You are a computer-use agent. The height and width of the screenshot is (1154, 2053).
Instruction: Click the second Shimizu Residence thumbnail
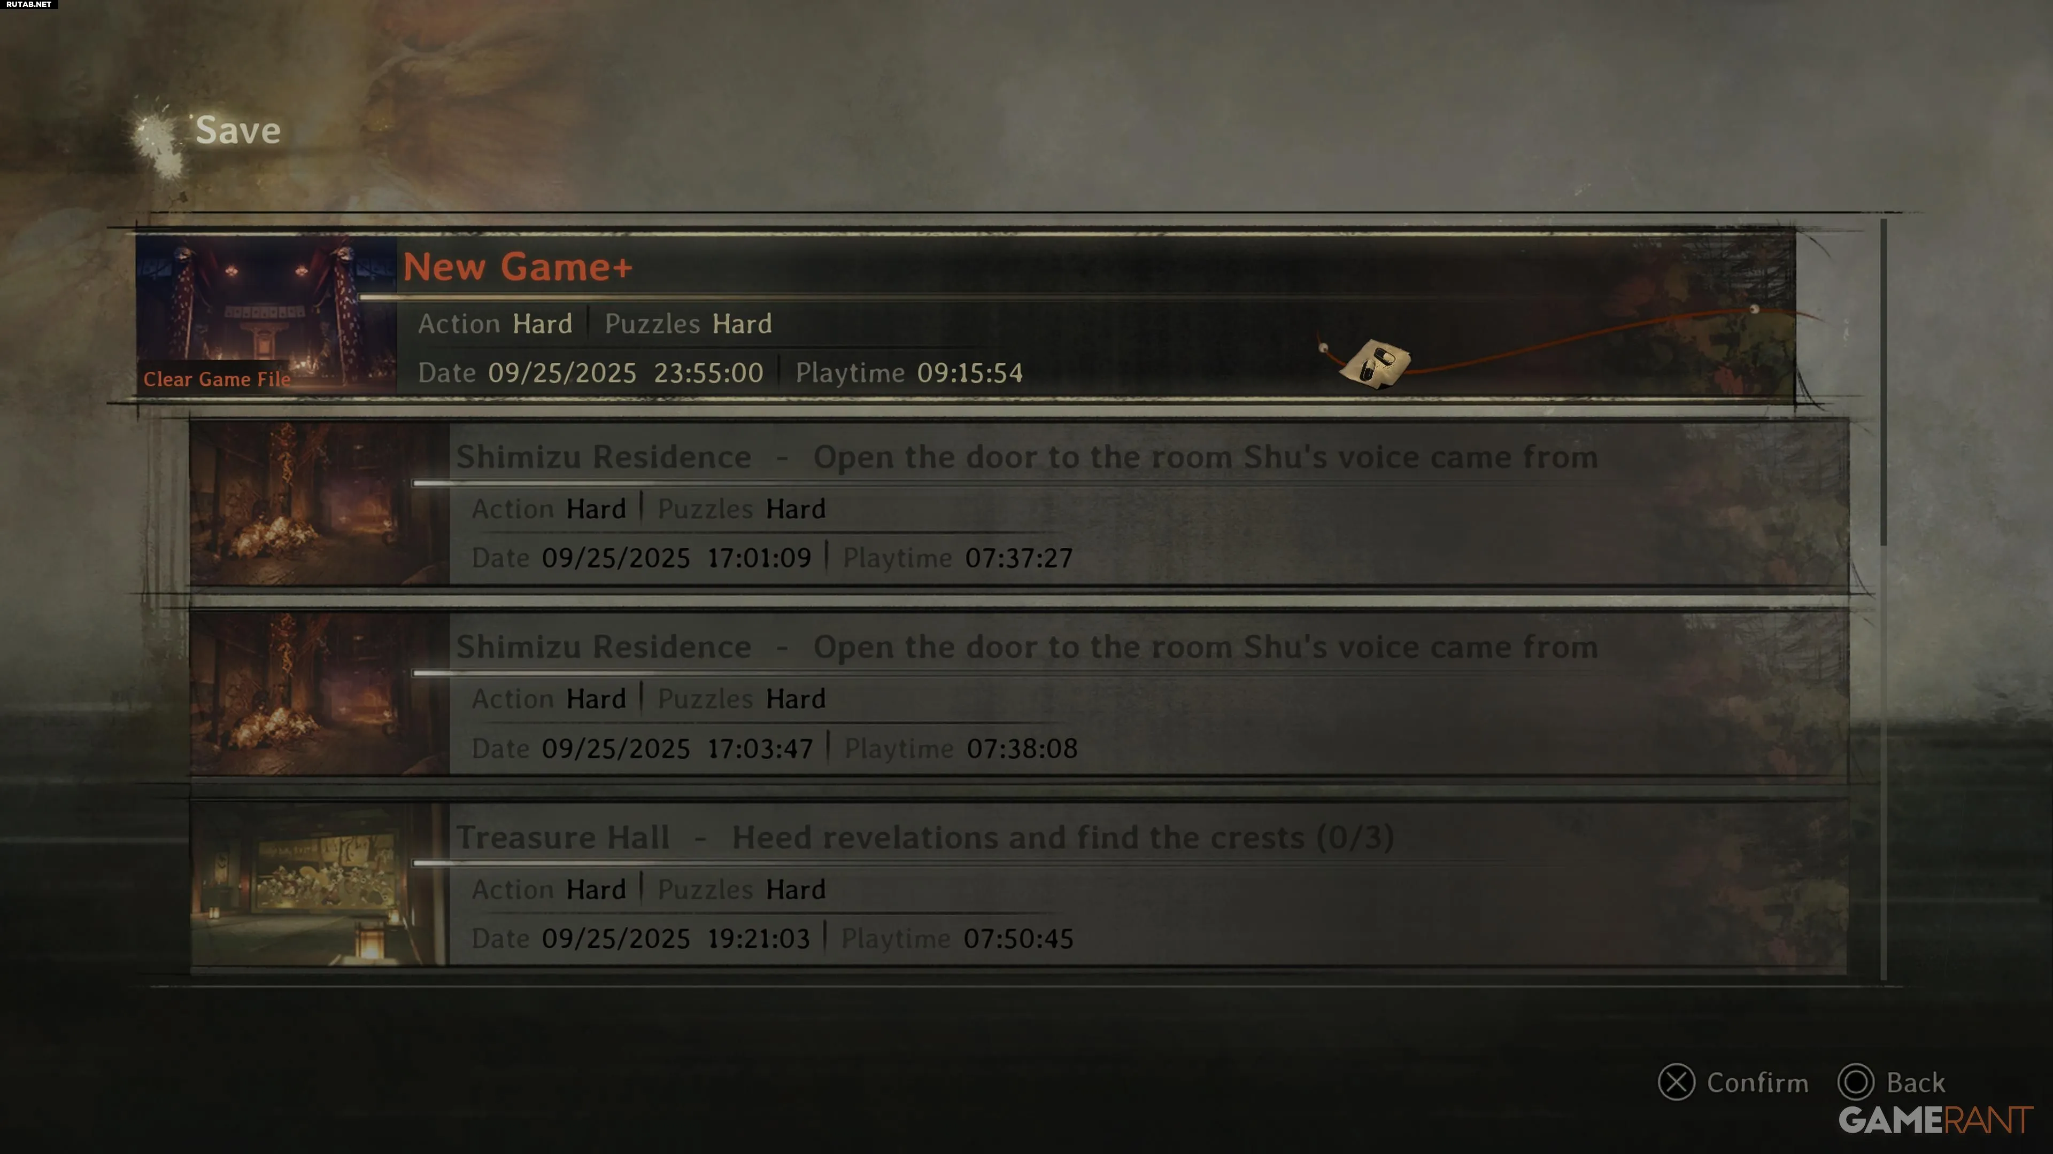point(319,693)
